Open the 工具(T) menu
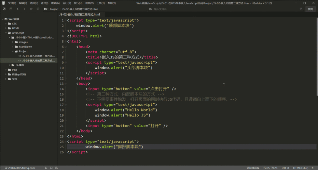Image resolution: width=318 pixels, height=170 pixels. coord(100,3)
